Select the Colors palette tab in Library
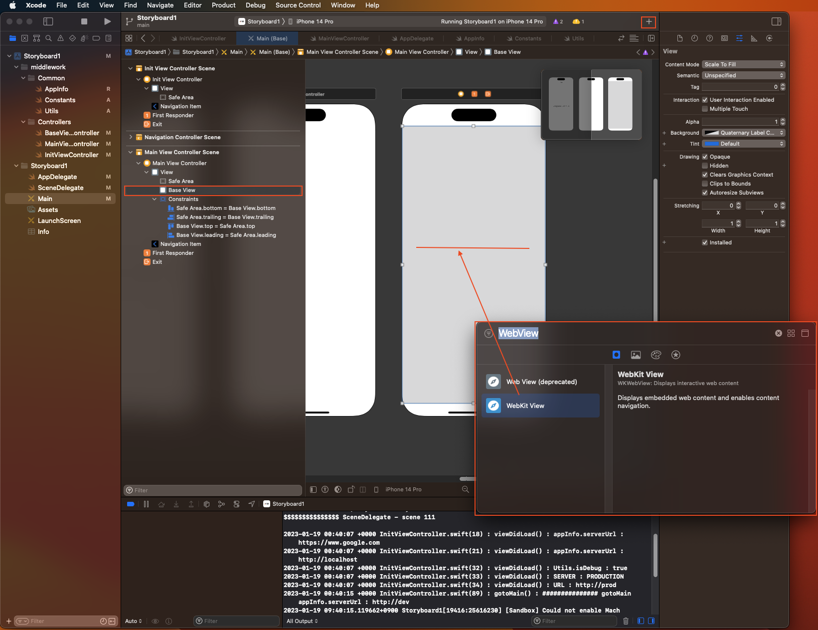This screenshot has height=630, width=818. [x=656, y=355]
